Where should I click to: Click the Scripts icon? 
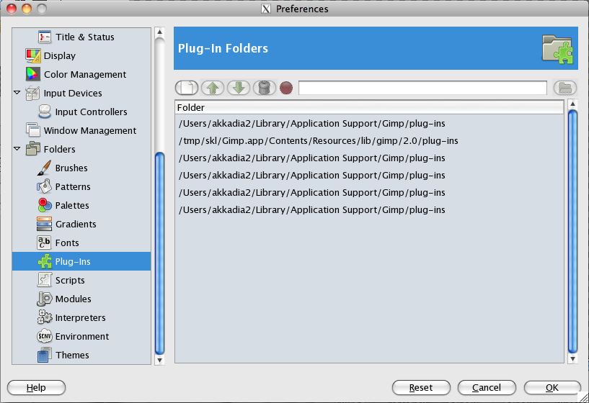coord(44,280)
